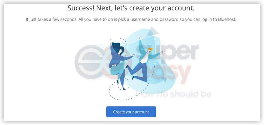Select the Success heading text

(x=131, y=8)
